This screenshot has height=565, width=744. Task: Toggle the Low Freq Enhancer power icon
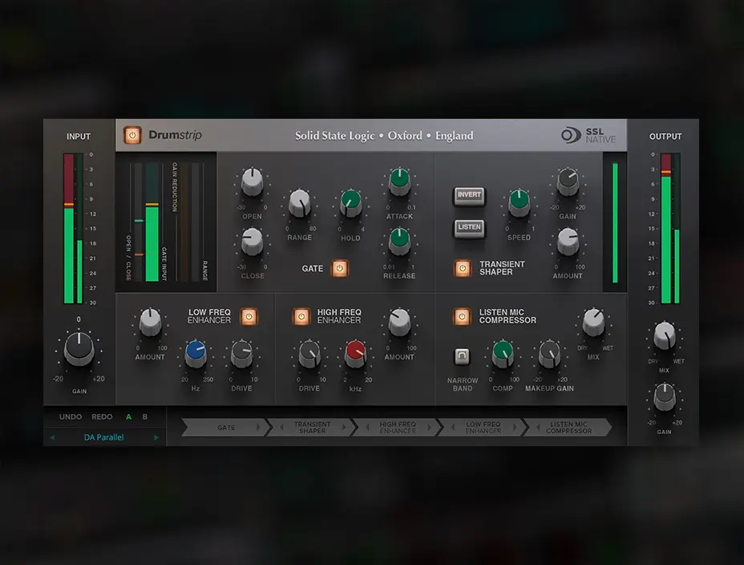(x=249, y=316)
